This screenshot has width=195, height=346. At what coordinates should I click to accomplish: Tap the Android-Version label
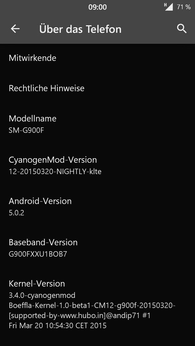pyautogui.click(x=40, y=201)
